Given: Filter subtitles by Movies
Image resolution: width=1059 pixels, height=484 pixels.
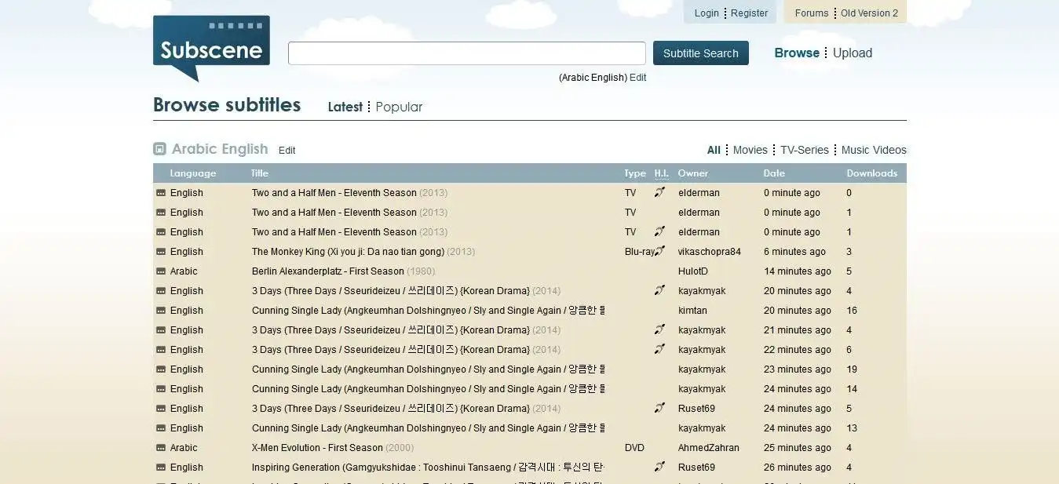Looking at the screenshot, I should tap(750, 150).
